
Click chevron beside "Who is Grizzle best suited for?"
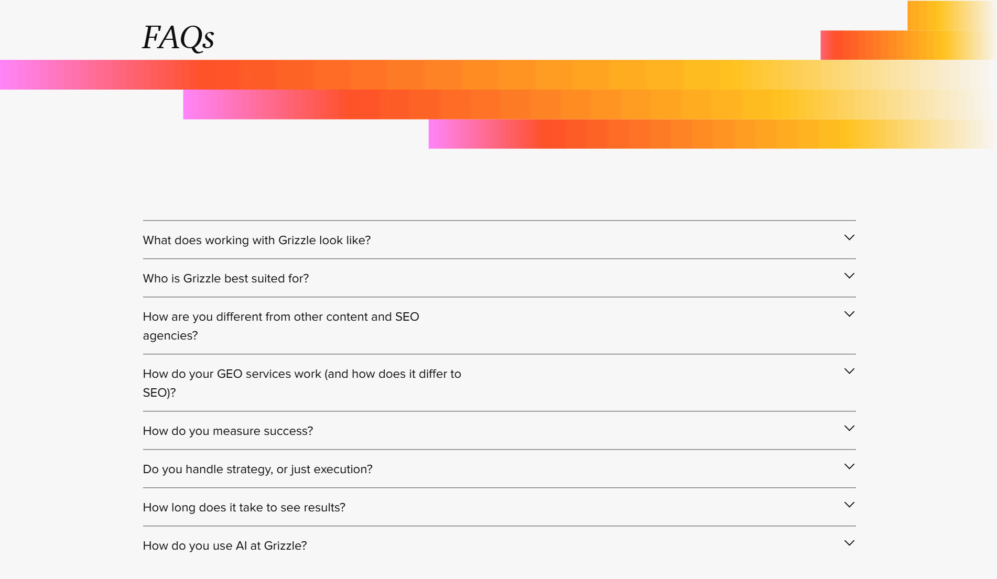849,276
